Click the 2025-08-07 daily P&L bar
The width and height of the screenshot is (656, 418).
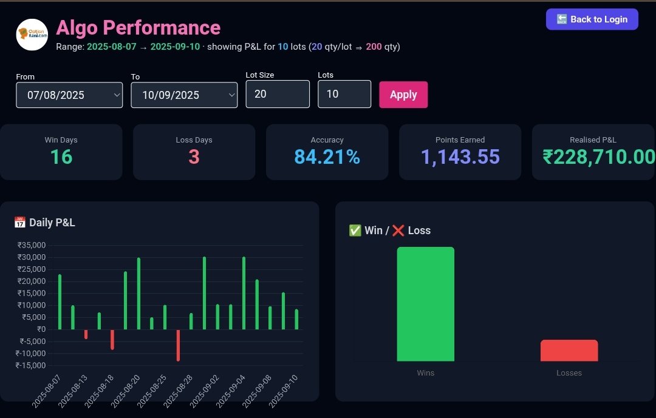point(60,302)
